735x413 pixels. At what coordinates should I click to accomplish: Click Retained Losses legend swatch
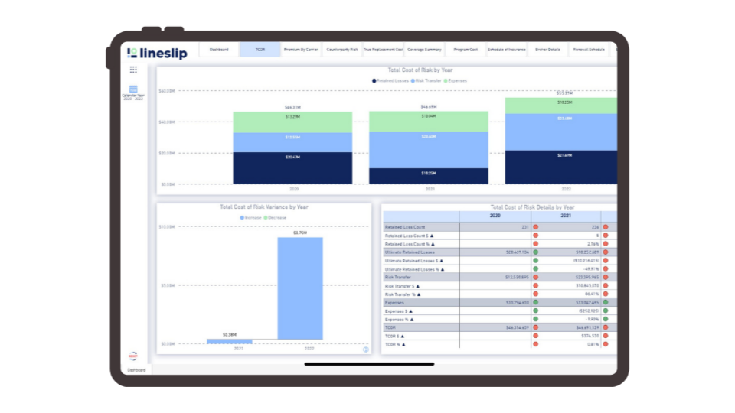pyautogui.click(x=374, y=81)
